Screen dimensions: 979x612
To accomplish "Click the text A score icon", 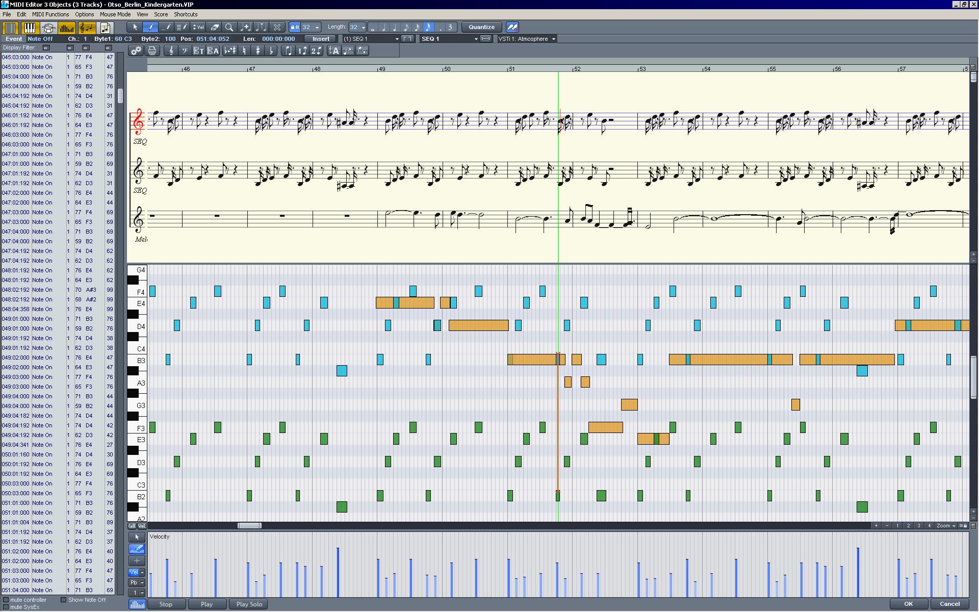I will tap(334, 50).
